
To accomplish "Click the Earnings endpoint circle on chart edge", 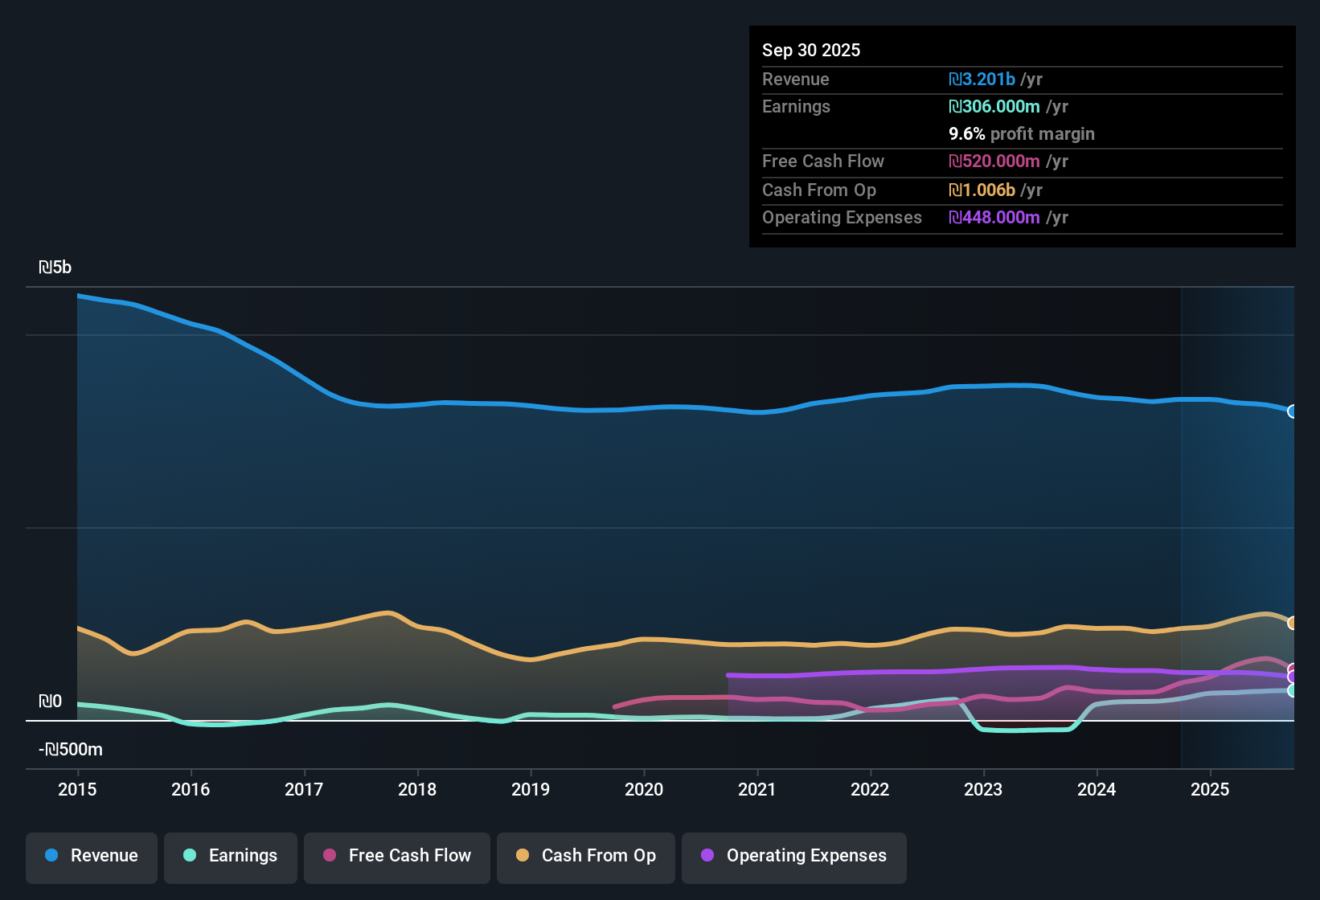I will 1293,689.
